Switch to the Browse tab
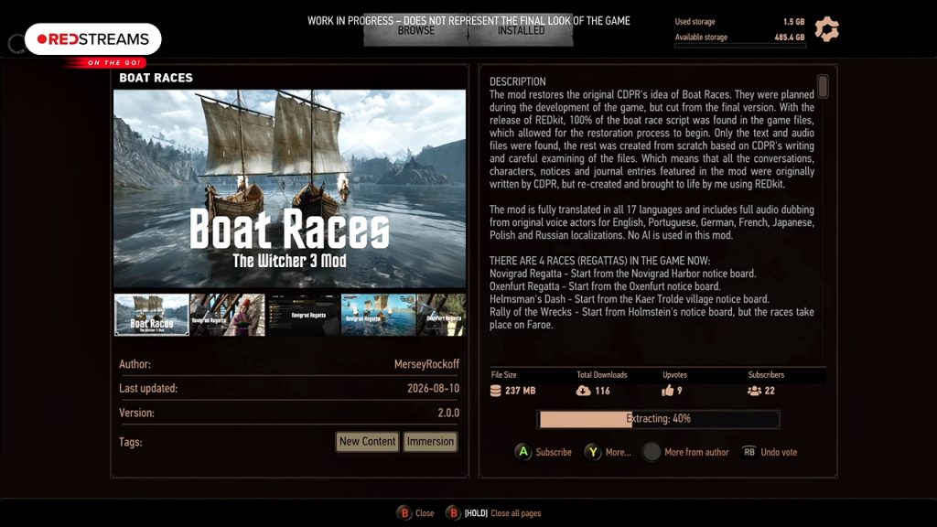 point(416,31)
